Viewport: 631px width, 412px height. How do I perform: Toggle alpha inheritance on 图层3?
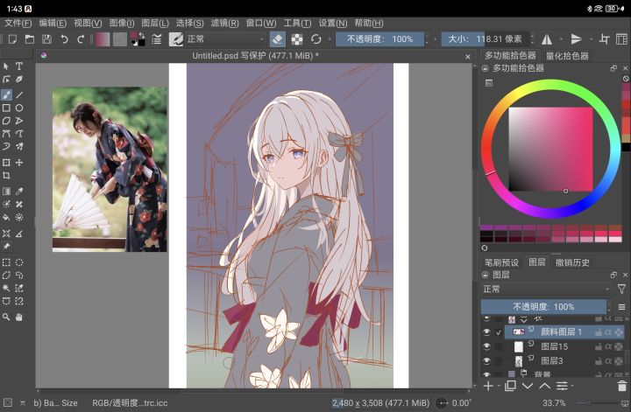click(x=608, y=361)
